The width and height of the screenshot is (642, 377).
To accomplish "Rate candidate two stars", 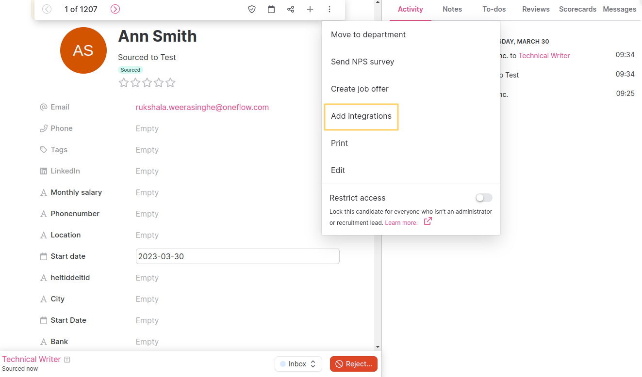I will [x=135, y=83].
